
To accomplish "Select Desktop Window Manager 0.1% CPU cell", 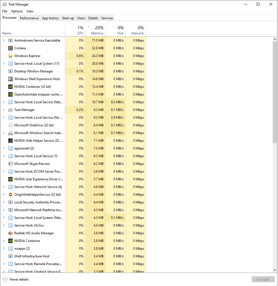I will pos(75,71).
